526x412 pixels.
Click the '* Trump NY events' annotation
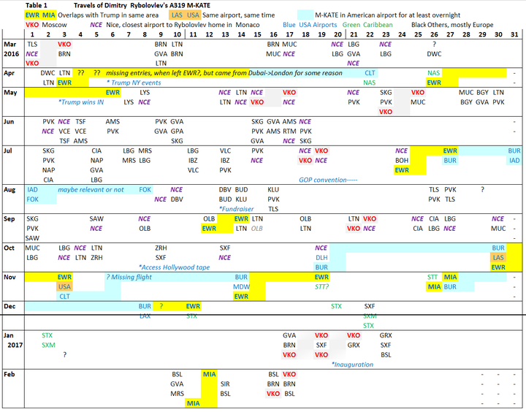tap(134, 83)
